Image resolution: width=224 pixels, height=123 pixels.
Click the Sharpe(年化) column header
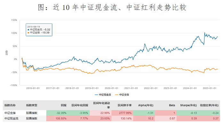point(188,105)
